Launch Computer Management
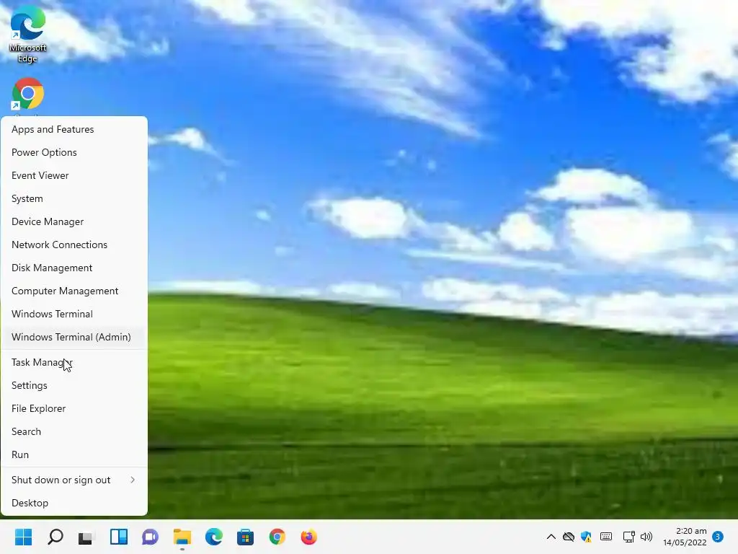 coord(74,291)
